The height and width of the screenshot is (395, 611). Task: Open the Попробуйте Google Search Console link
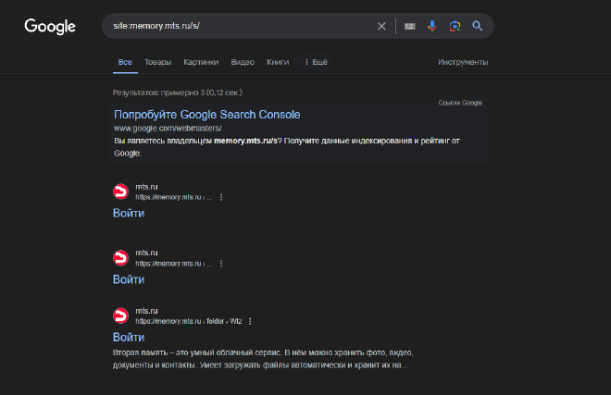click(207, 115)
